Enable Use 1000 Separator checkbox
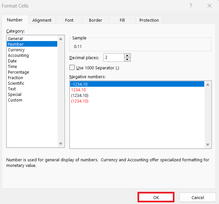This screenshot has height=204, width=219. click(x=72, y=67)
